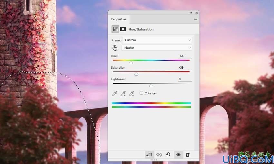274x164 pixels.
Task: Click the Lightness value field showing 0
Action: [x=185, y=79]
